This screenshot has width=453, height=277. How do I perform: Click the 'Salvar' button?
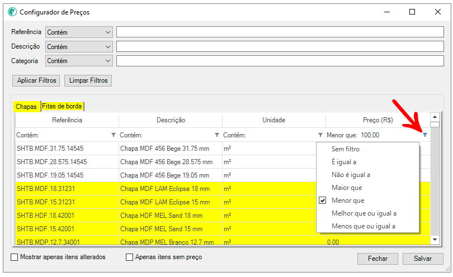pyautogui.click(x=423, y=259)
